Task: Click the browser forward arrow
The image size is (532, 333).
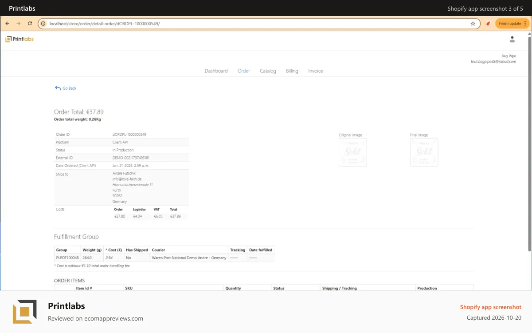Action: pyautogui.click(x=19, y=24)
